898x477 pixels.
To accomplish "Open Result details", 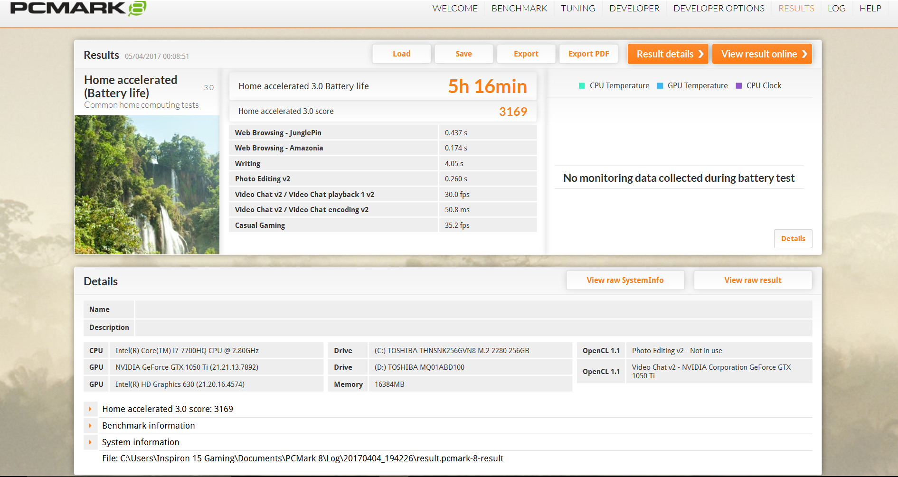I will click(x=668, y=54).
